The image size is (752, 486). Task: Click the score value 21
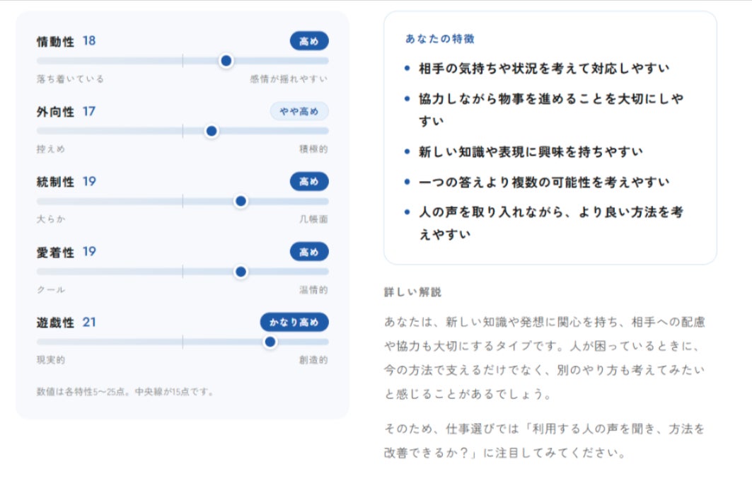[89, 322]
